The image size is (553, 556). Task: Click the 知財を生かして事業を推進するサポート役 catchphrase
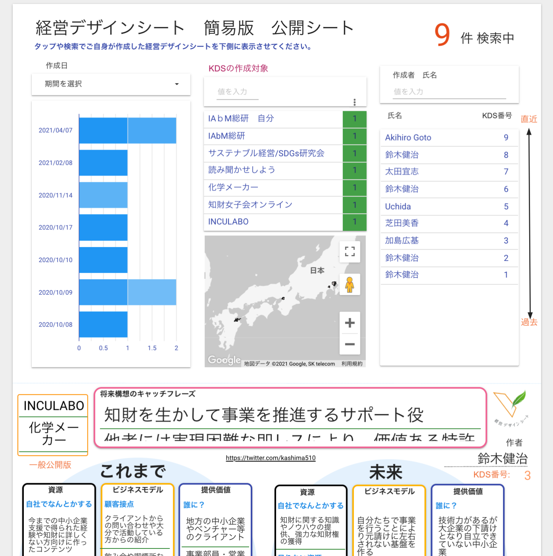pos(264,415)
